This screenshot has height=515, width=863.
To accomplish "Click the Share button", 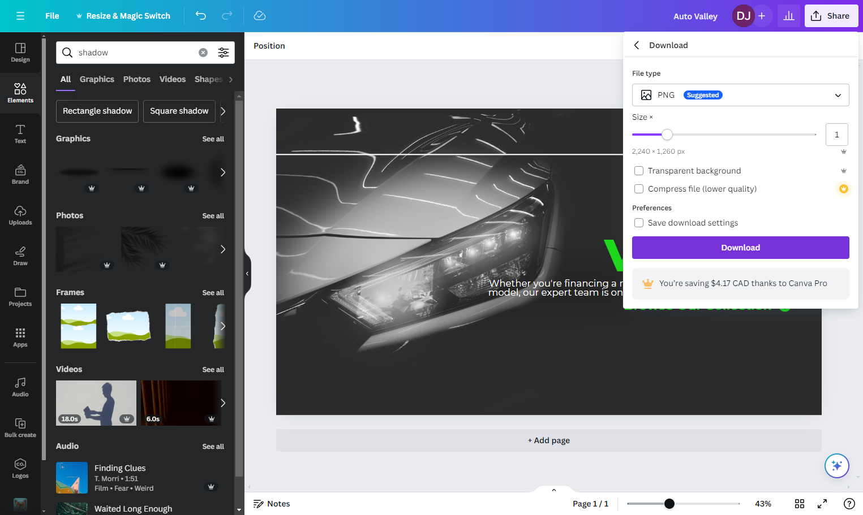I will pyautogui.click(x=831, y=16).
